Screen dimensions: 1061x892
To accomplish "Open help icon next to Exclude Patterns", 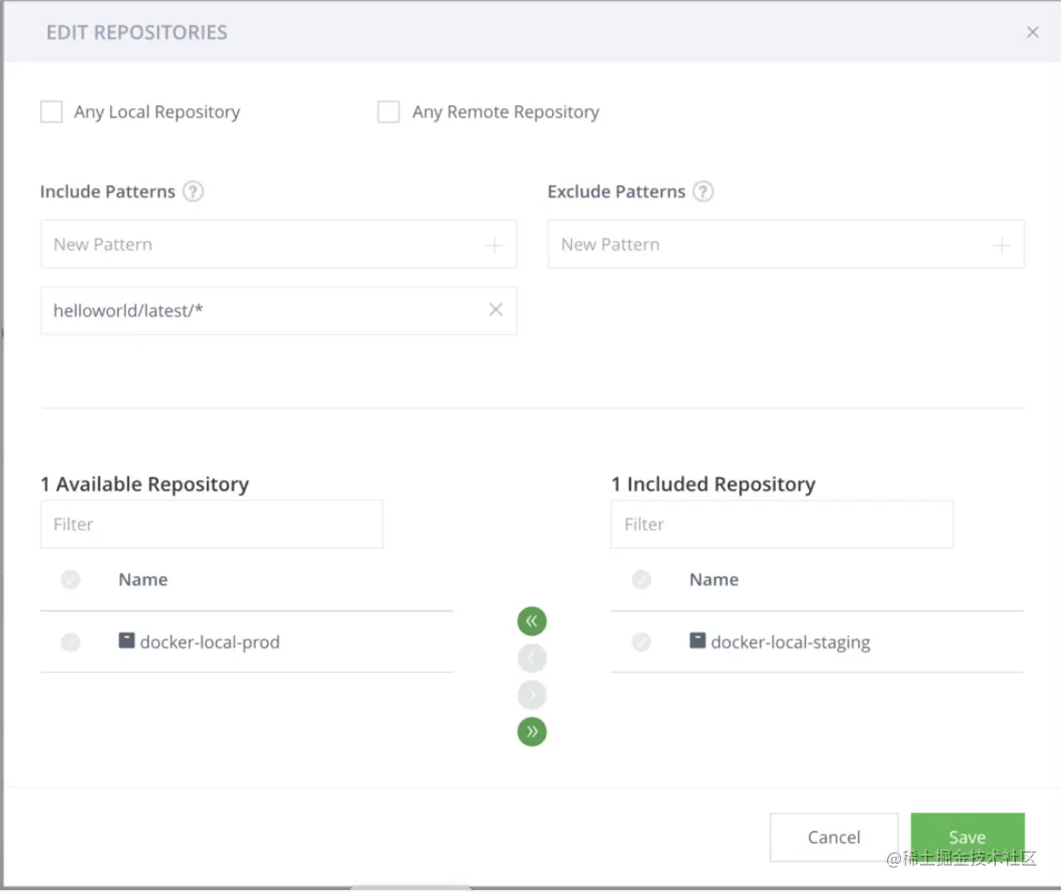I will pos(703,192).
